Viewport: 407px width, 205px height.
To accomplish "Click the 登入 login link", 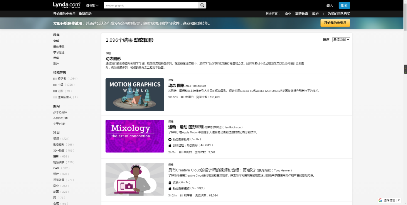I will [x=329, y=5].
